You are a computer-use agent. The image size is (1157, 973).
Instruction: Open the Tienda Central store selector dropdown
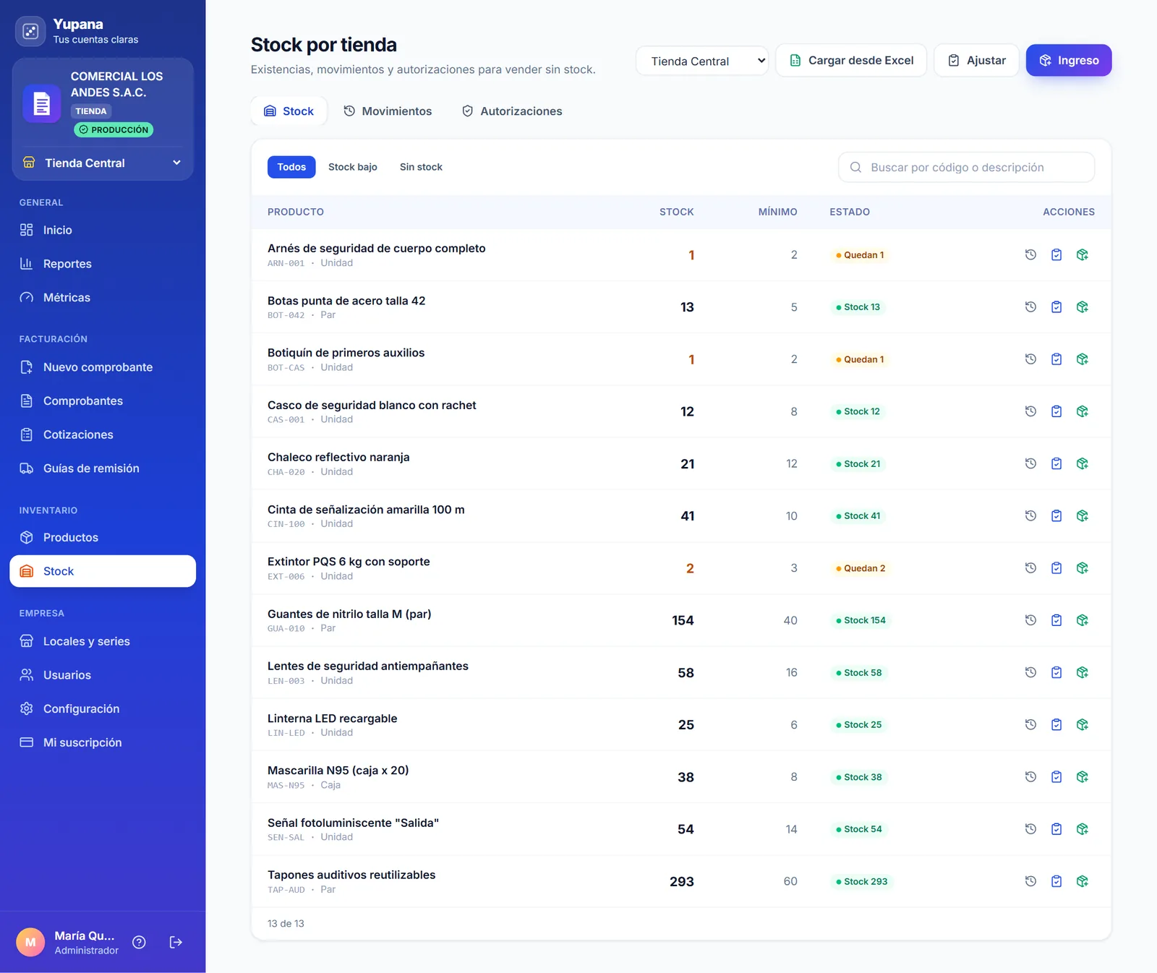click(x=701, y=61)
